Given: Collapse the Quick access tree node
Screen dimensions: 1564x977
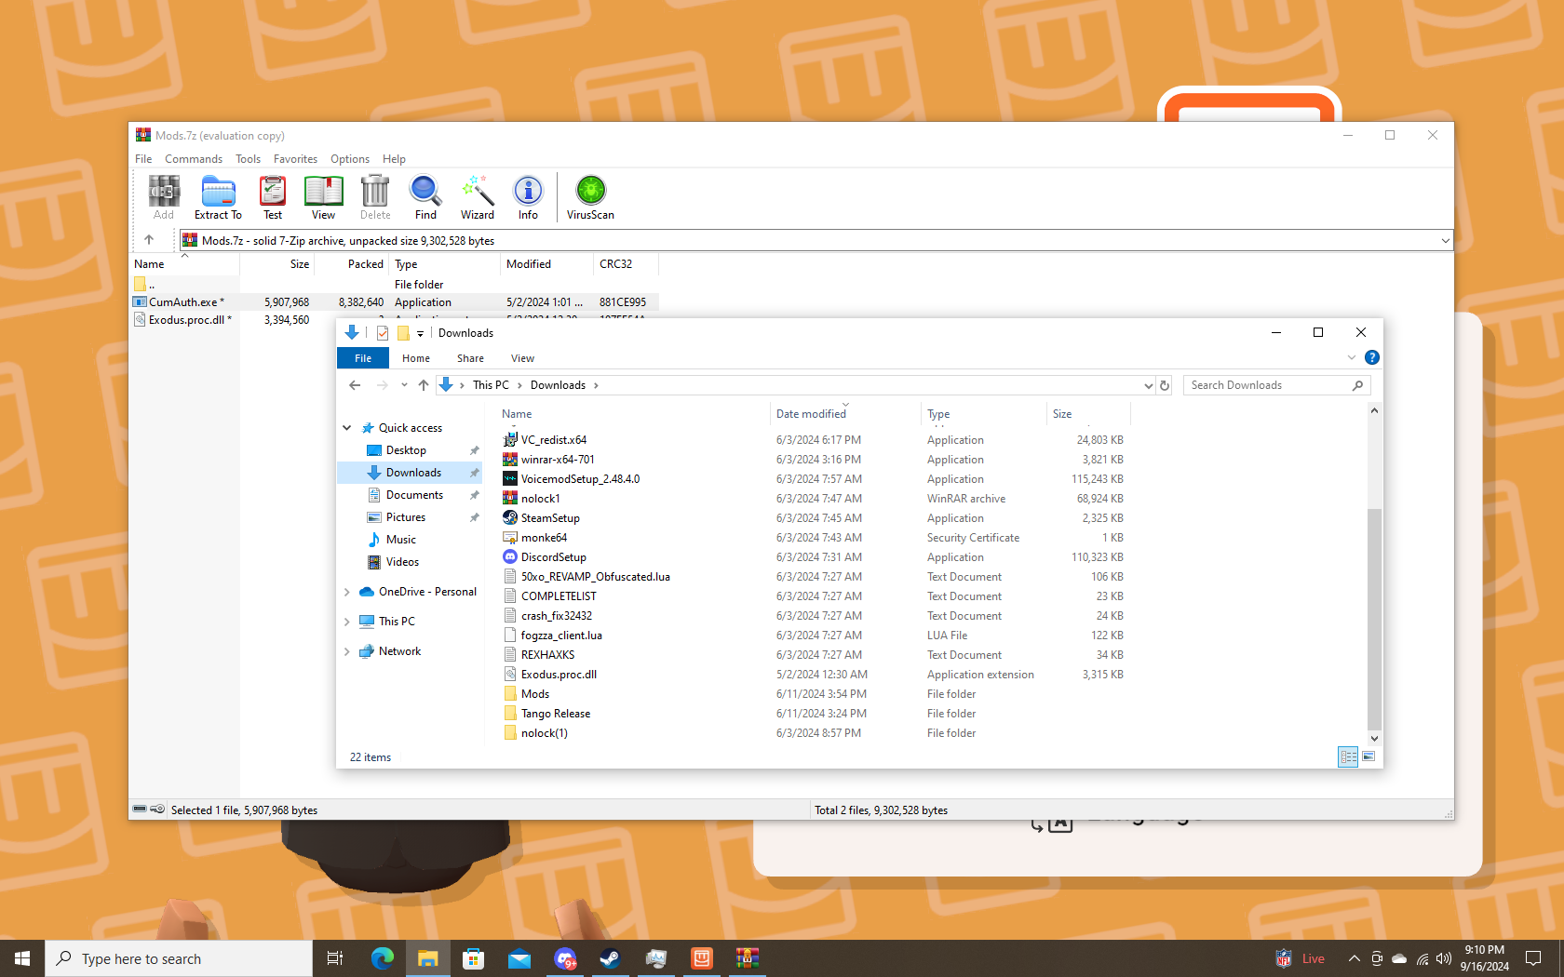Looking at the screenshot, I should [x=347, y=428].
